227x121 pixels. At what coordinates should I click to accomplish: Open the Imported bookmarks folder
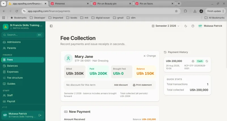coord(56,18)
